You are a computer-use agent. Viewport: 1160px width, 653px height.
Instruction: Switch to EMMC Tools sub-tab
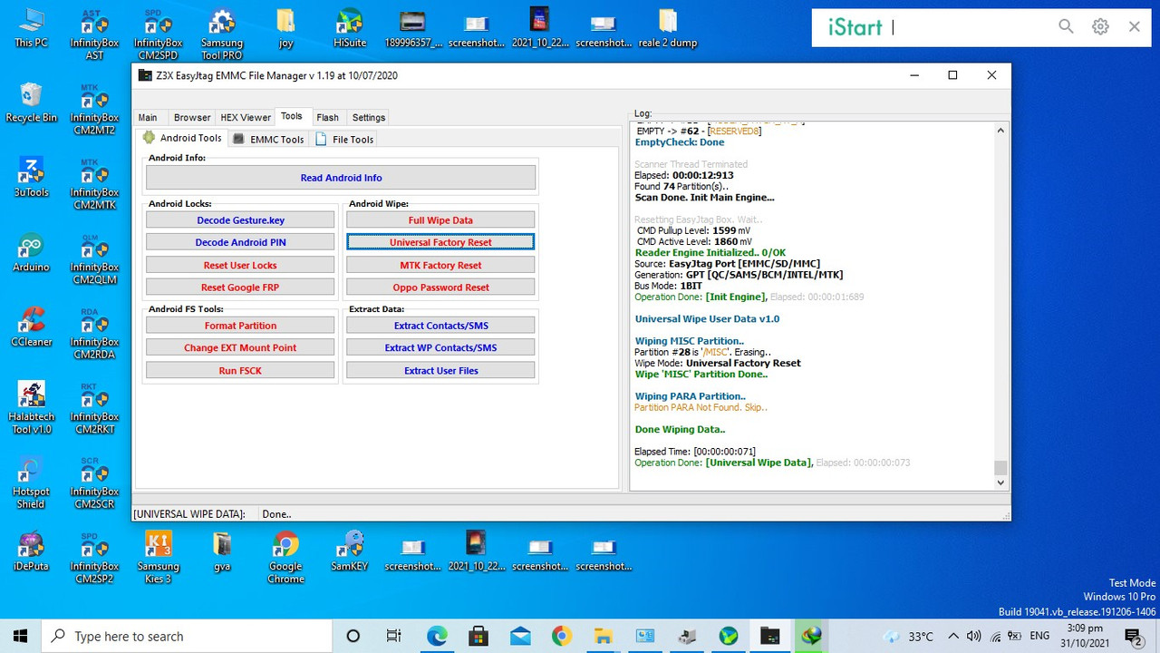[x=268, y=139]
